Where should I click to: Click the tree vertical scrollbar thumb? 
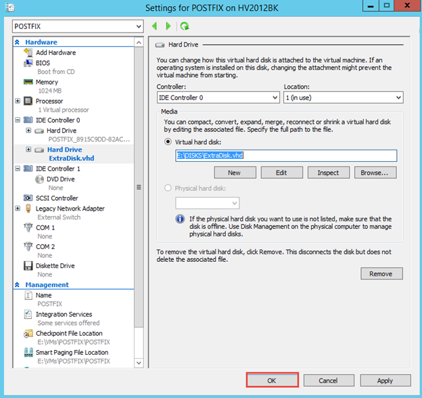139,187
